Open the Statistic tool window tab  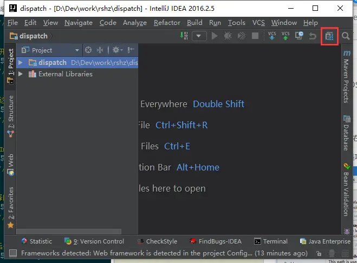[x=37, y=241]
